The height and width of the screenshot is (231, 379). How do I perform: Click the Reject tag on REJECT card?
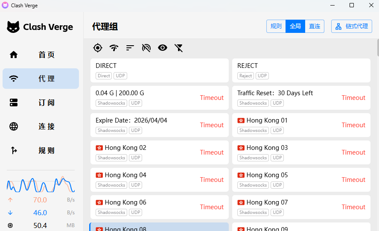[x=245, y=76]
